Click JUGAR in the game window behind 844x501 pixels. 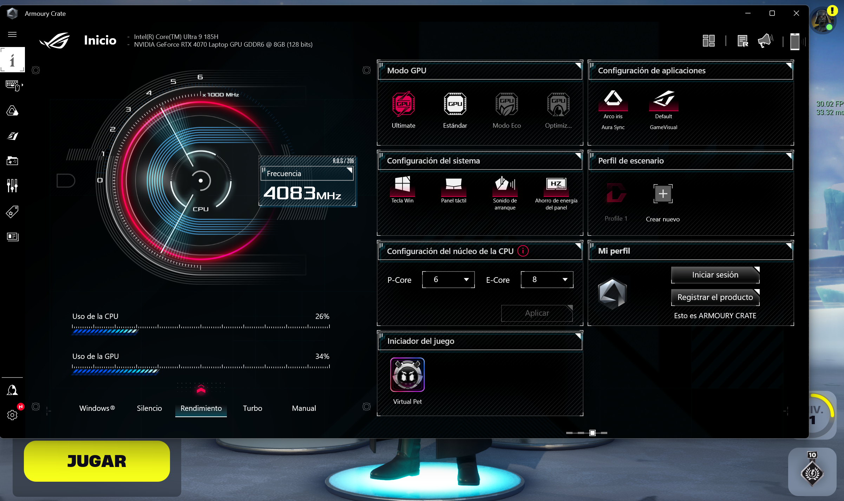(x=97, y=461)
